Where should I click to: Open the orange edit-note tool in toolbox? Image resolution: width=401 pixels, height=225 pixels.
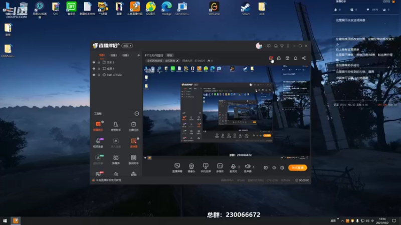(133, 142)
